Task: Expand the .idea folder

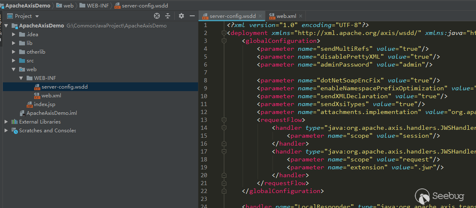Action: [14, 34]
